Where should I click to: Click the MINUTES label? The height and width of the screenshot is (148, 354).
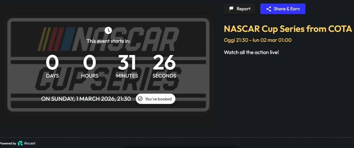[127, 76]
